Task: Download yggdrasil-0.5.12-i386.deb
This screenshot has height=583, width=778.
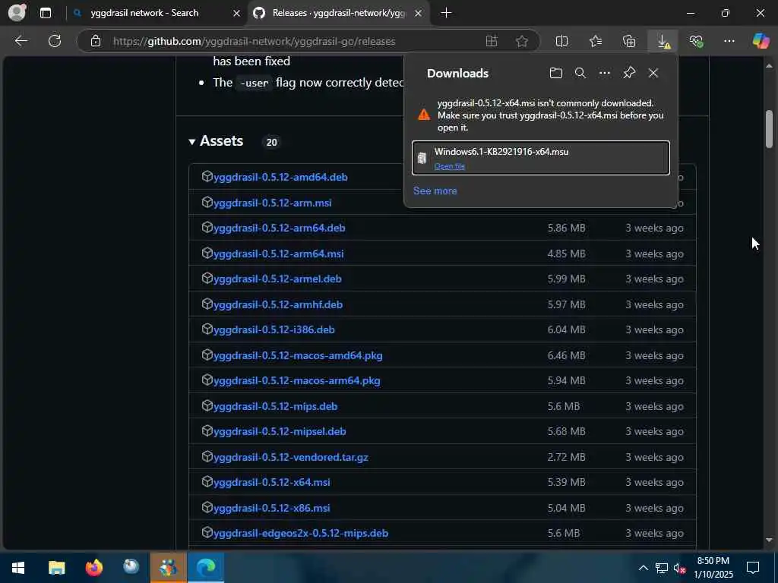Action: tap(274, 329)
